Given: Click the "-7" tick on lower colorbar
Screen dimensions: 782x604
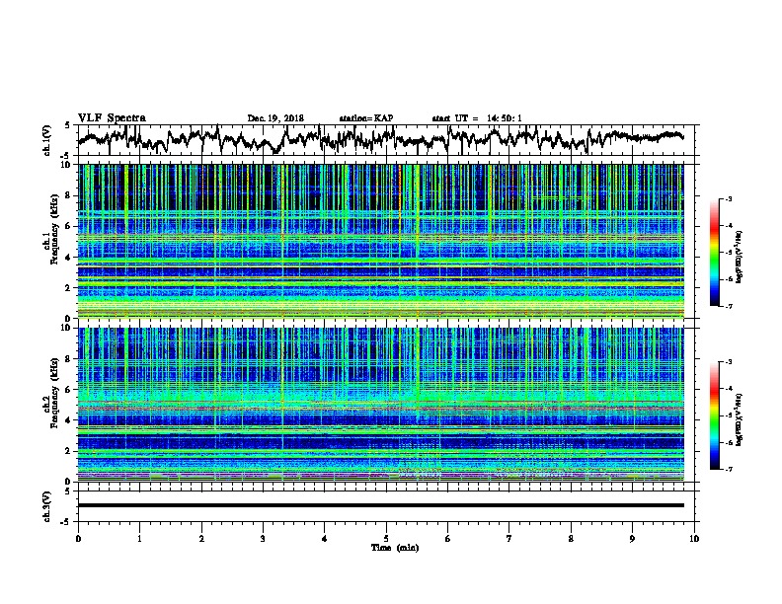Looking at the screenshot, I should click(728, 470).
